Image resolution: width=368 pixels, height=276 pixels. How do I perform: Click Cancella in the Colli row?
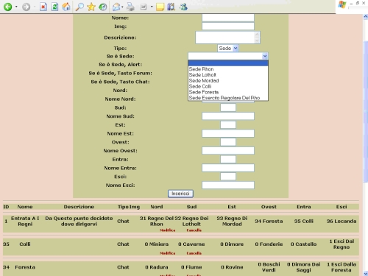point(194,253)
